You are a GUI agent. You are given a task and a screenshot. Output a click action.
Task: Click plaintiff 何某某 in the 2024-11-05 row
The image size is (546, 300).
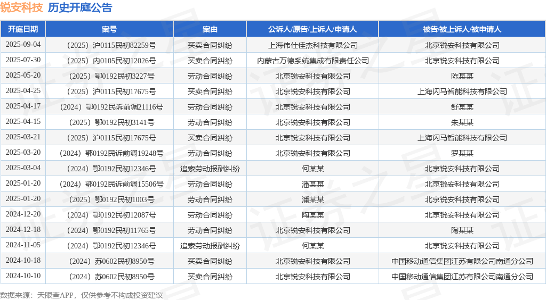(x=312, y=246)
